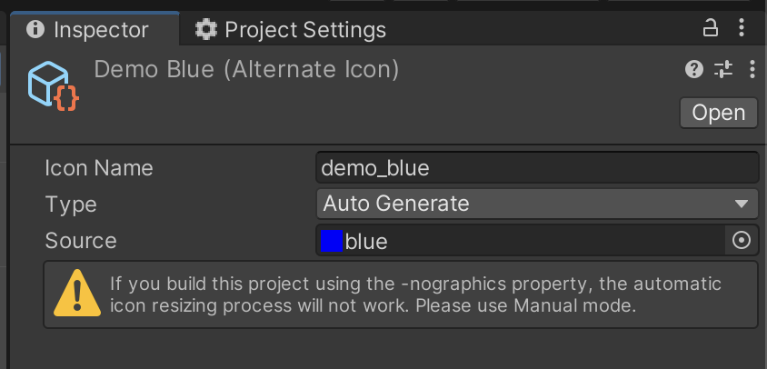Open the Project Settings tab
The image size is (767, 369).
(x=292, y=29)
